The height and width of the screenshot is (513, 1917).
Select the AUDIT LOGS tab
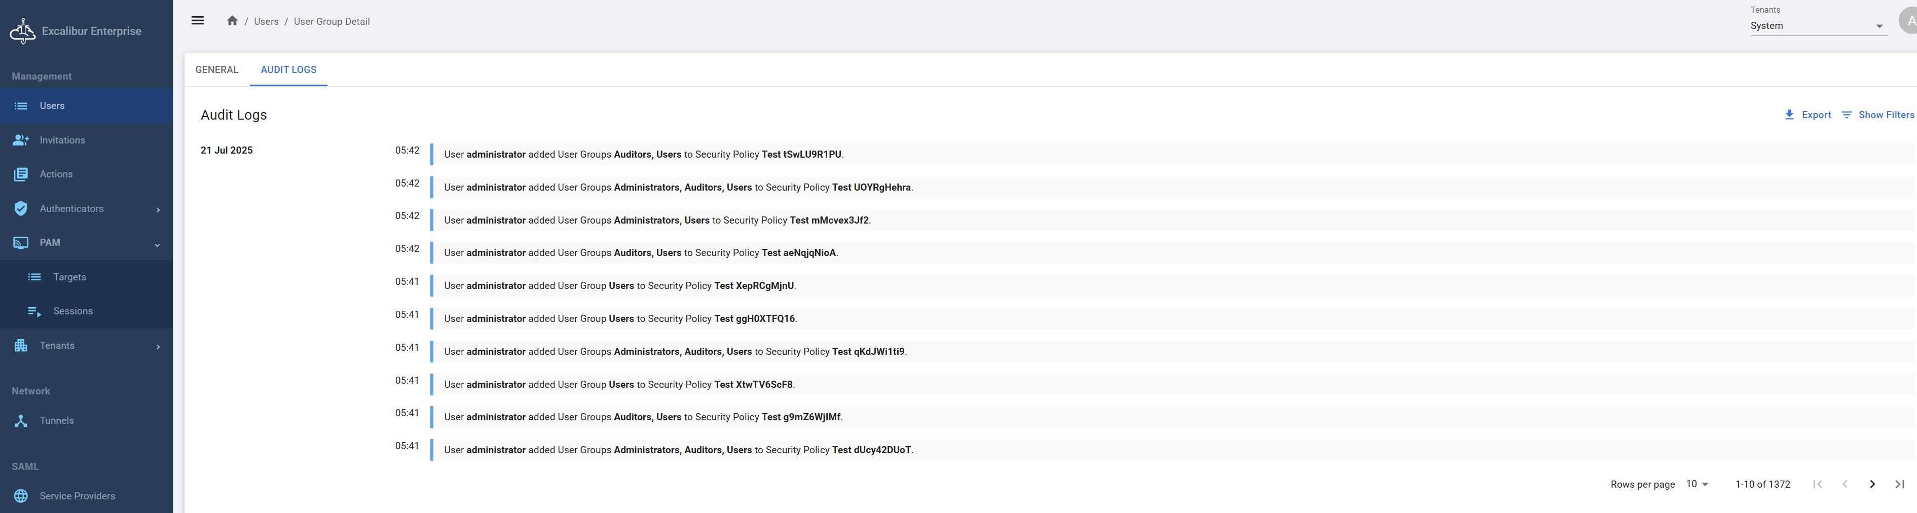click(x=289, y=69)
